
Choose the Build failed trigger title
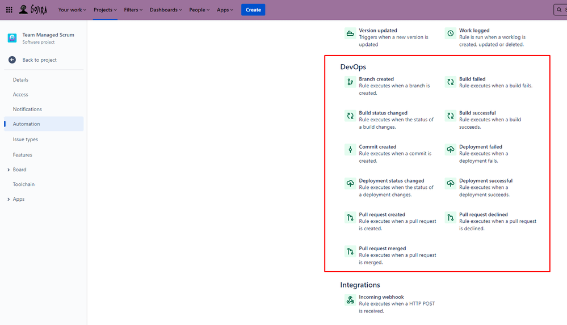(x=472, y=79)
